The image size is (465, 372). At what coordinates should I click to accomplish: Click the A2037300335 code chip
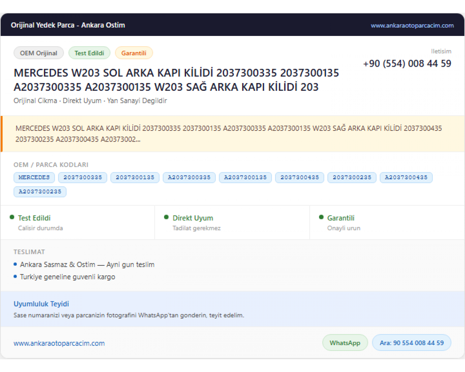tap(189, 177)
